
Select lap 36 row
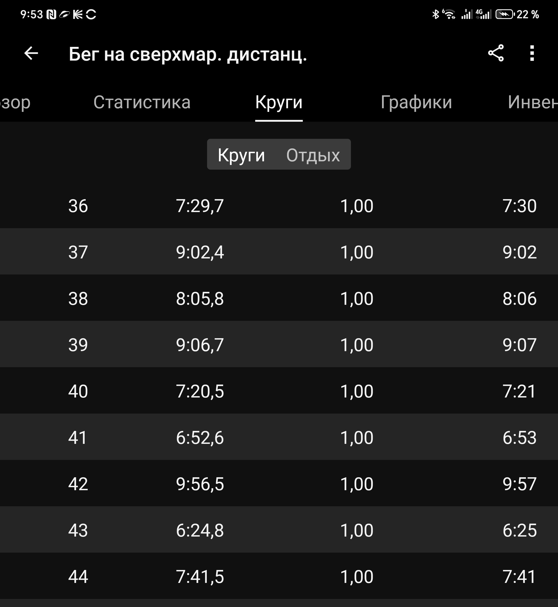[279, 206]
